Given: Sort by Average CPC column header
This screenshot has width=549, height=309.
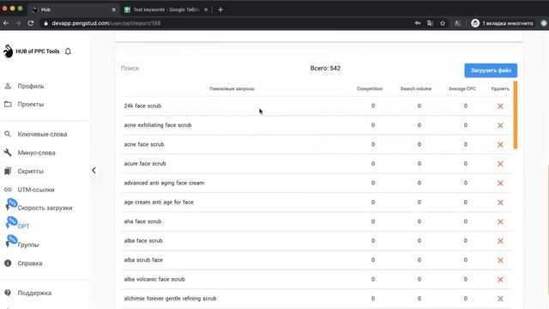Looking at the screenshot, I should [462, 88].
